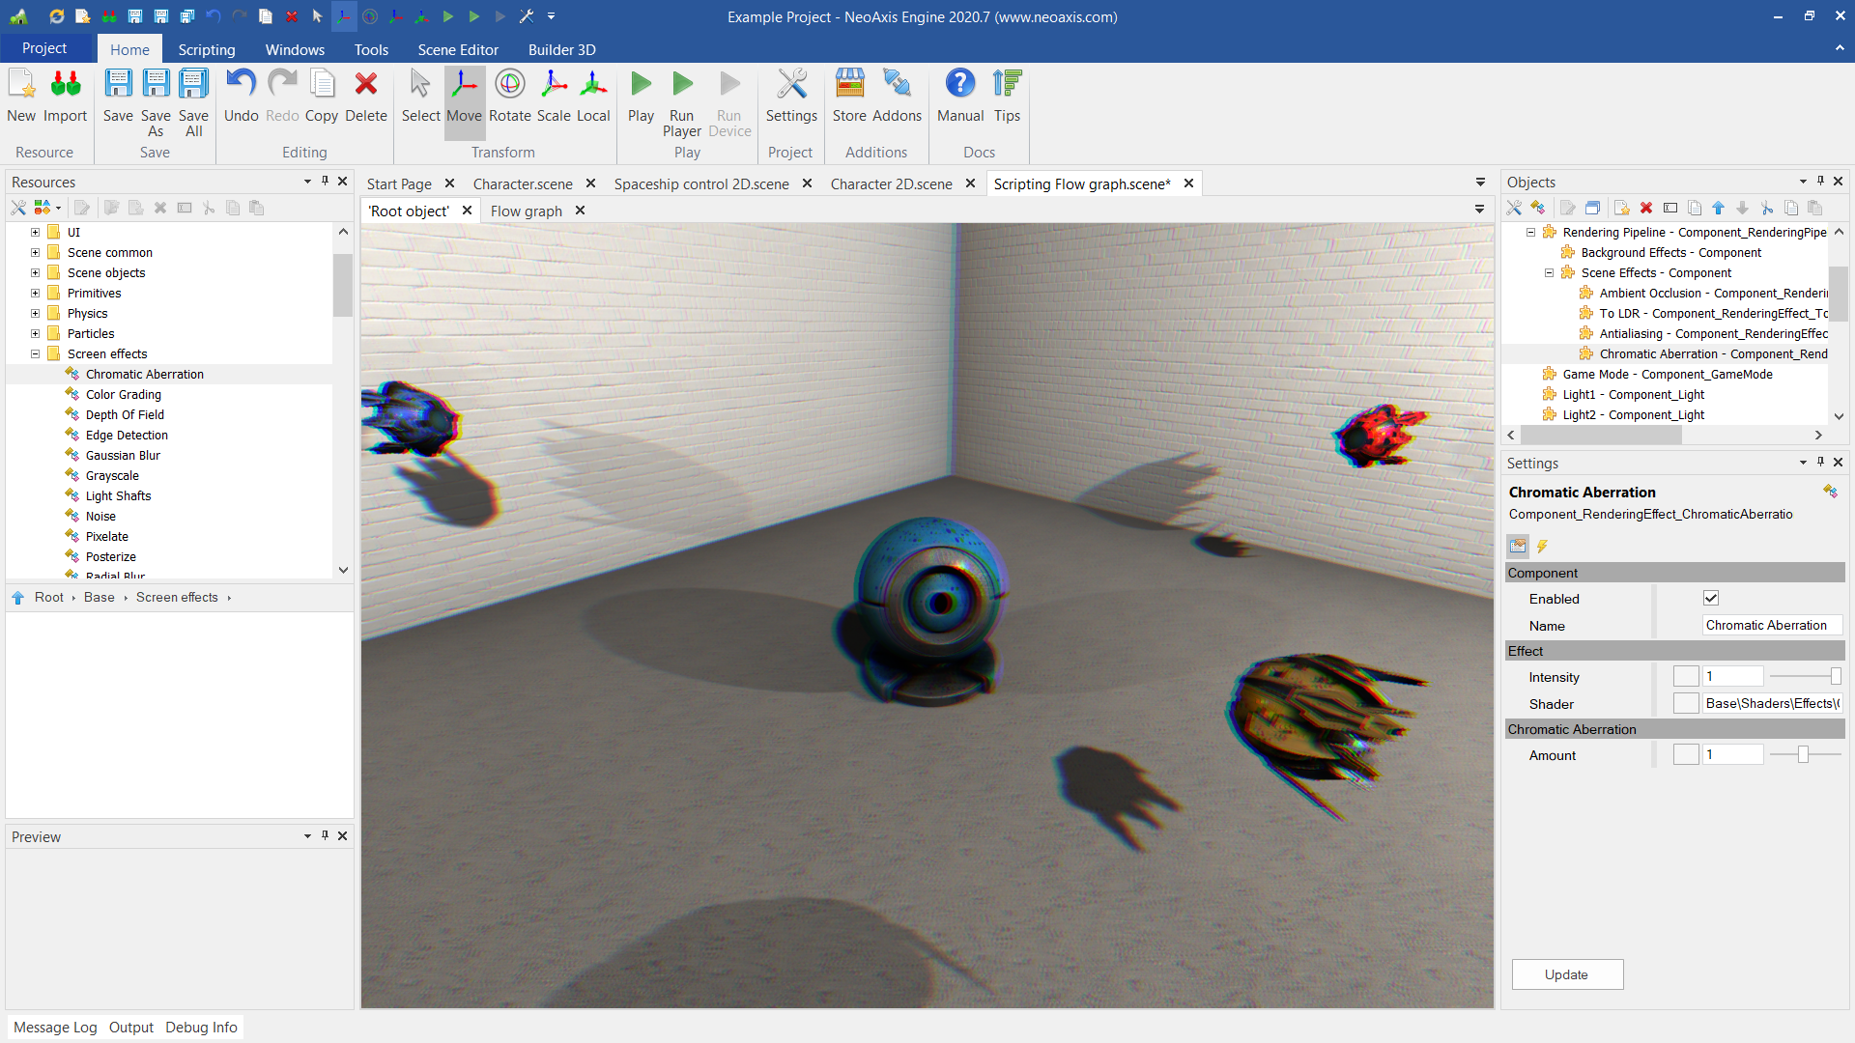Toggle the Enabled checkbox in Settings
Image resolution: width=1855 pixels, height=1043 pixels.
tap(1711, 599)
